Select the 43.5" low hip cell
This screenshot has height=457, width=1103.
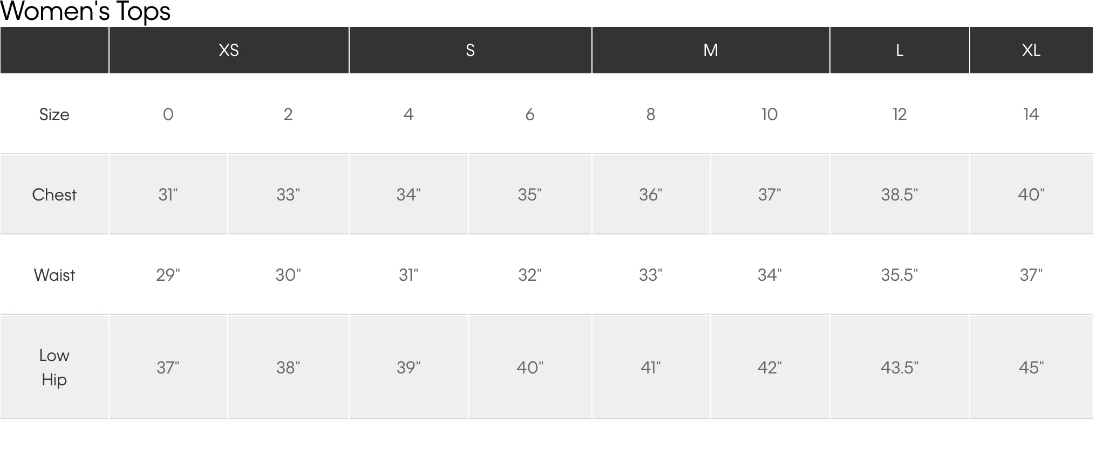(900, 367)
